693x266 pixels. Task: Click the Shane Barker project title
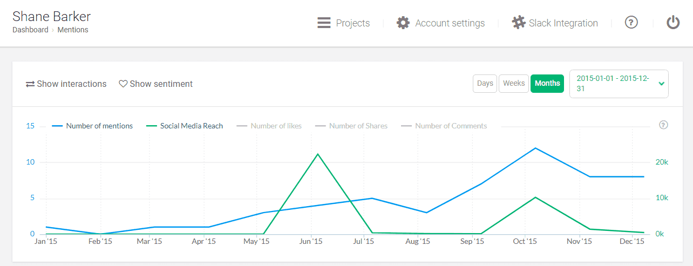tap(52, 16)
